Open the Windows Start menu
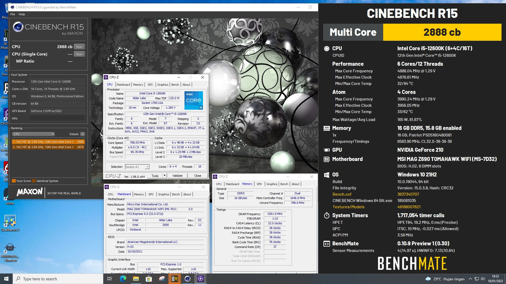Image resolution: width=506 pixels, height=284 pixels. pos(6,279)
